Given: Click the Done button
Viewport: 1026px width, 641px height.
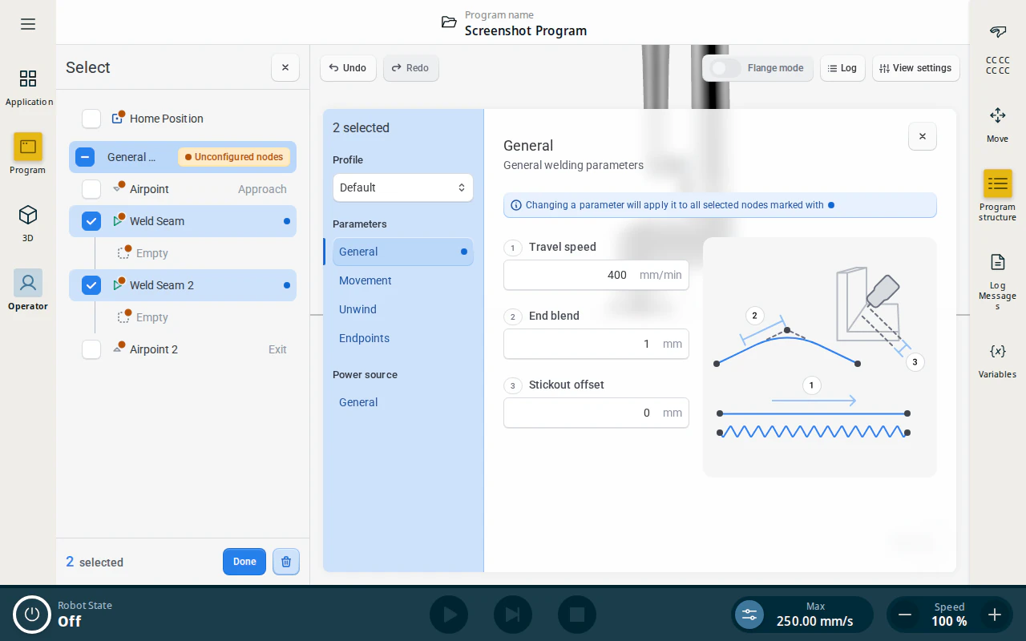Looking at the screenshot, I should click(244, 562).
